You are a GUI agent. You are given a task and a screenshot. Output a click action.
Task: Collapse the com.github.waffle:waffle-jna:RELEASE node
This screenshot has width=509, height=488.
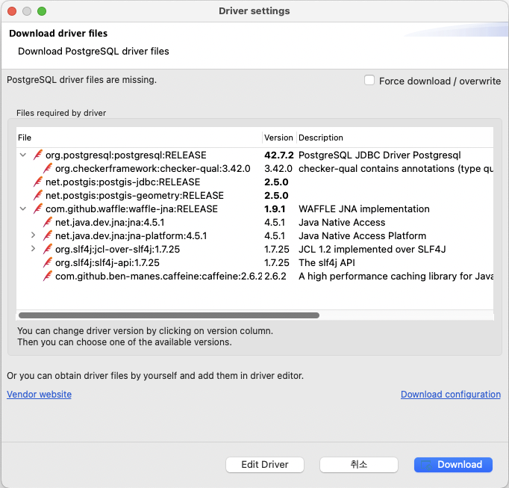pos(23,209)
